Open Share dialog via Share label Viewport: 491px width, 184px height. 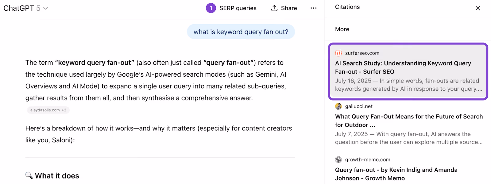click(x=289, y=8)
